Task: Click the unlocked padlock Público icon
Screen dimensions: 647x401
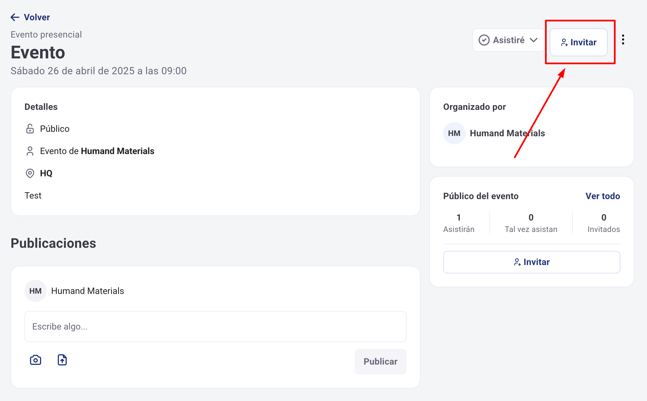Action: [x=30, y=129]
